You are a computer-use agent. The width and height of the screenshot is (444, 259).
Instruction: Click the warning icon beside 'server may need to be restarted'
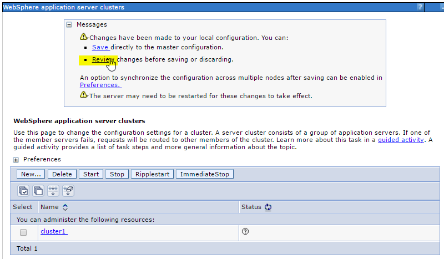click(x=84, y=95)
